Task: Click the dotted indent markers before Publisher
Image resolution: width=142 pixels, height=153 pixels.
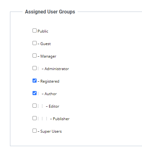Action: click(42, 119)
